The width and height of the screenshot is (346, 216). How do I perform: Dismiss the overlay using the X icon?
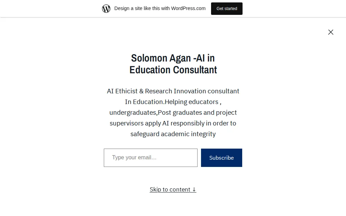click(330, 32)
